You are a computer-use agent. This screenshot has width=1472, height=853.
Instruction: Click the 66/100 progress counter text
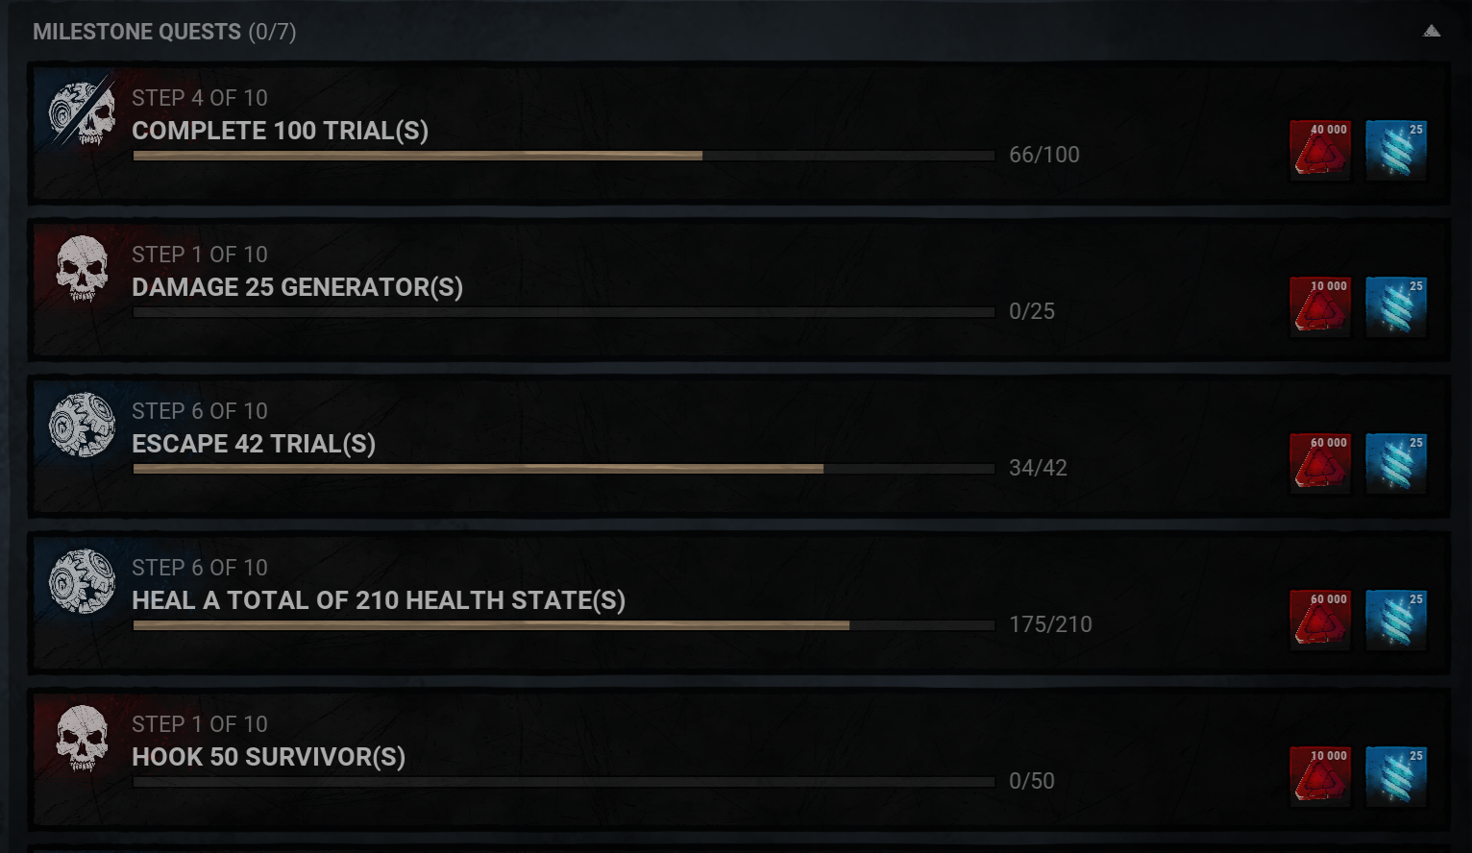1043,154
